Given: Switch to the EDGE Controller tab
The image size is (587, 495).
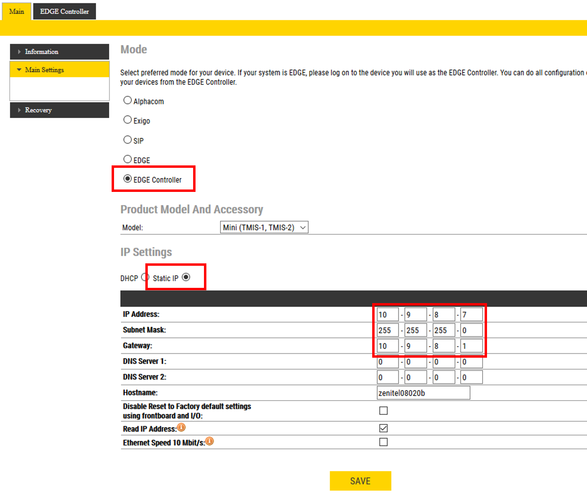Looking at the screenshot, I should [64, 12].
